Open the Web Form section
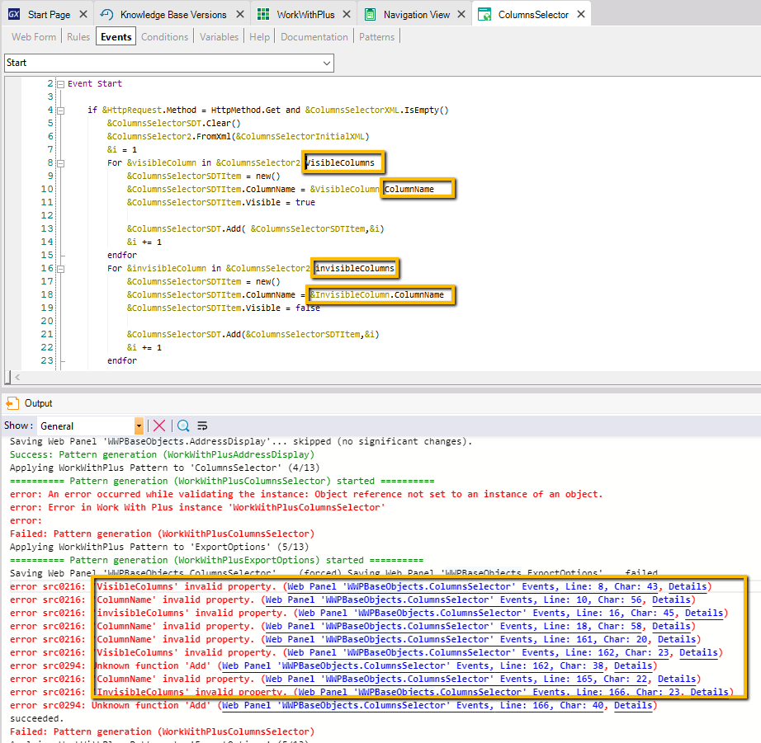 pos(34,37)
